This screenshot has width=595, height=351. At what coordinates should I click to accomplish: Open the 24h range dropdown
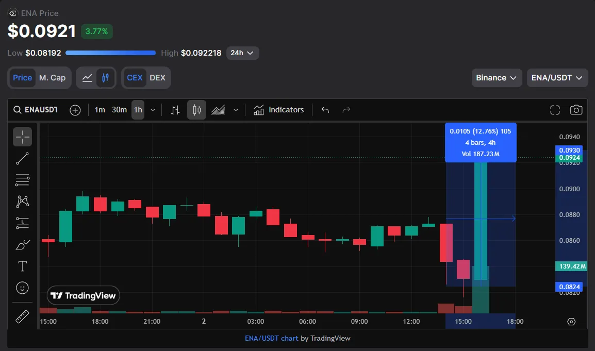(242, 53)
